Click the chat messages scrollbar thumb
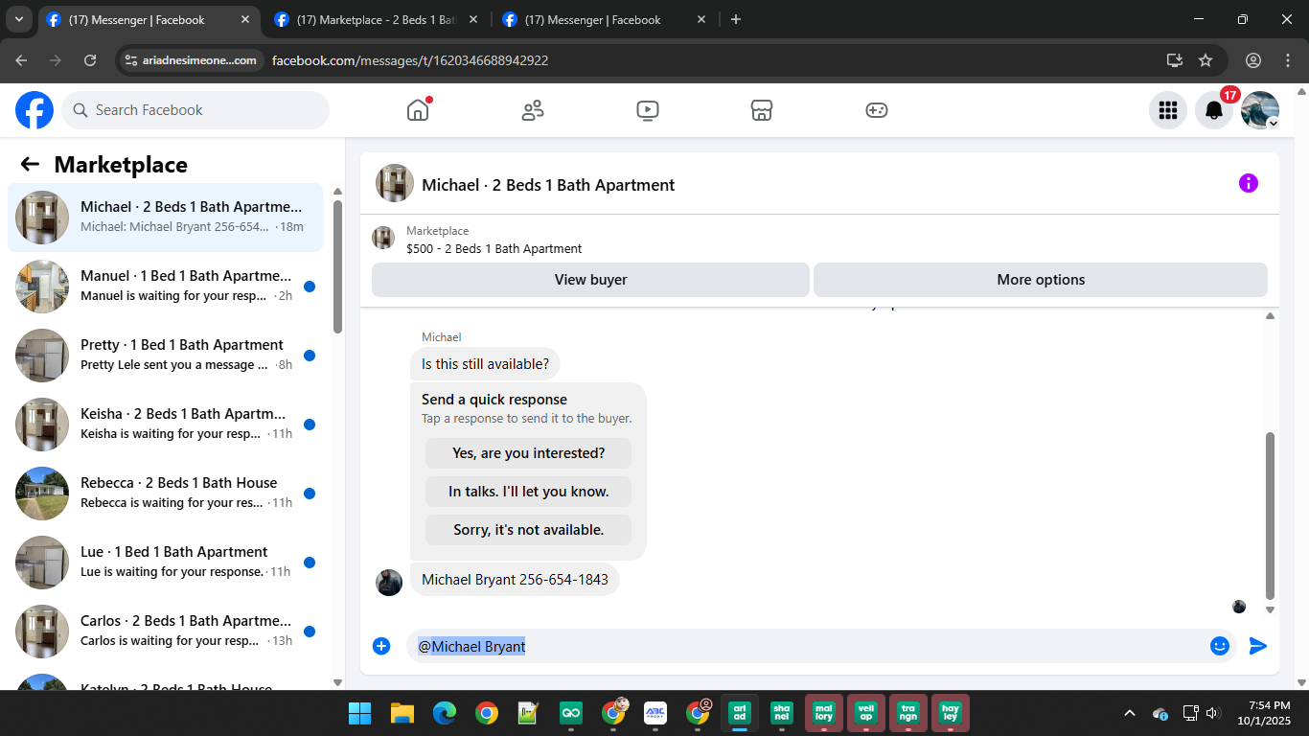The height and width of the screenshot is (736, 1309). 1271,516
